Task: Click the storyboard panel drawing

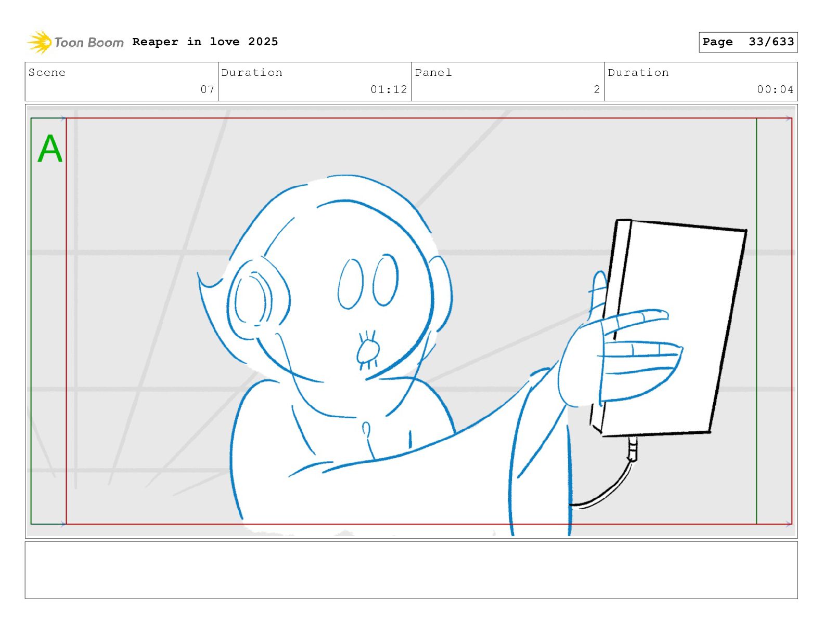Action: pyautogui.click(x=411, y=321)
